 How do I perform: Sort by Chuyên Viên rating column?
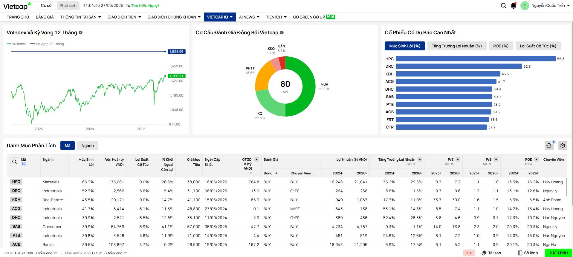tap(301, 173)
